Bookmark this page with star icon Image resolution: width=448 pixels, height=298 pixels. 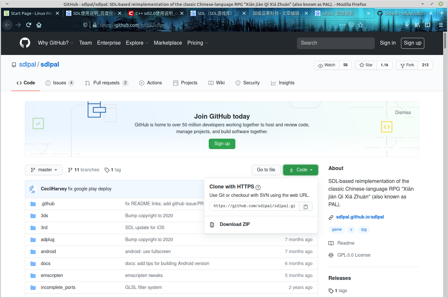360,25
